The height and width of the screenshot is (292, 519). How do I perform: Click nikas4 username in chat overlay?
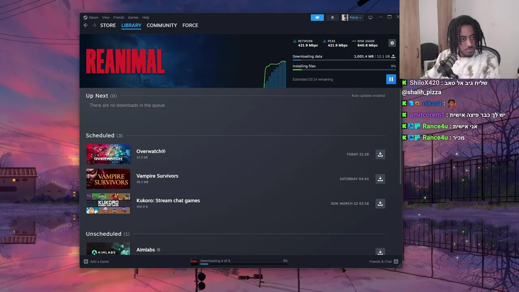(432, 103)
